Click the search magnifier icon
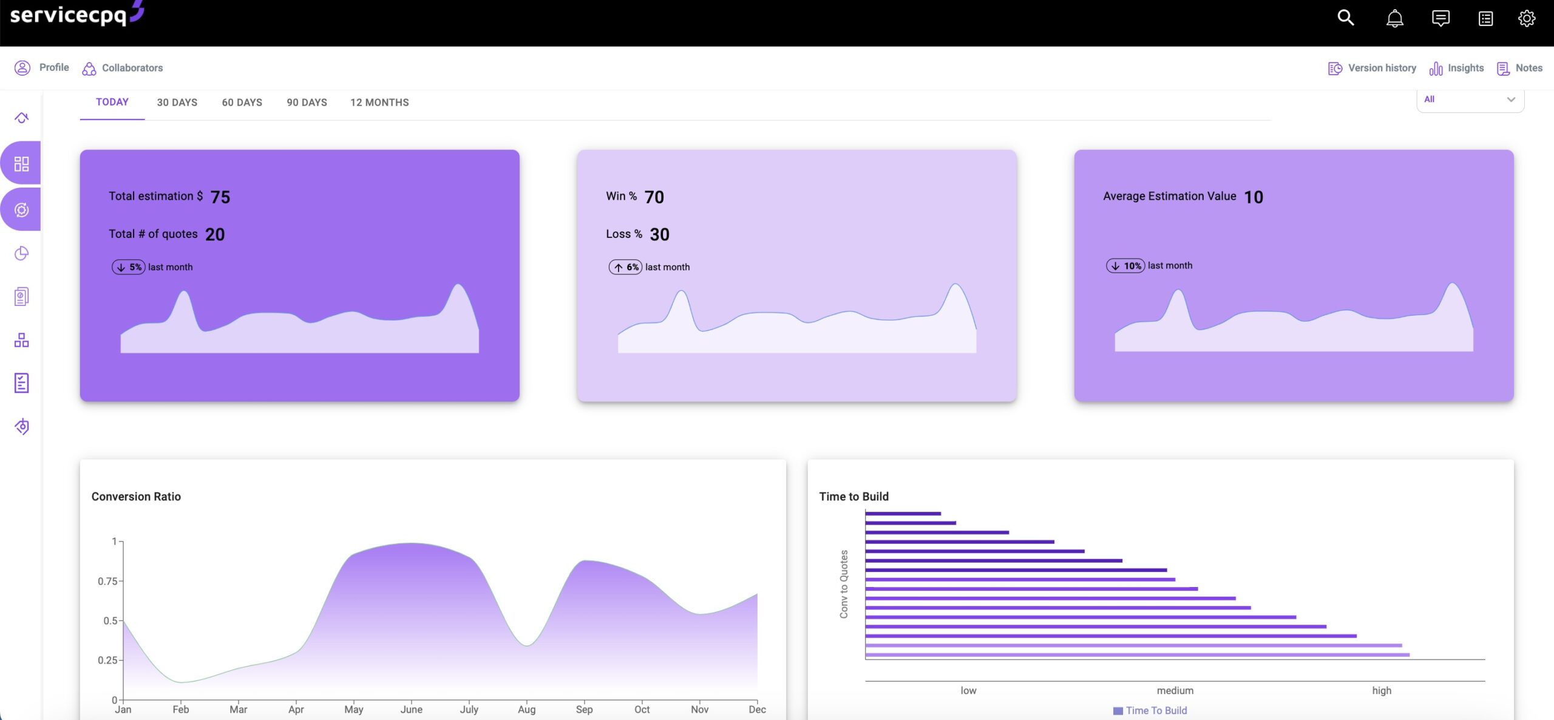This screenshot has width=1554, height=720. click(1346, 18)
